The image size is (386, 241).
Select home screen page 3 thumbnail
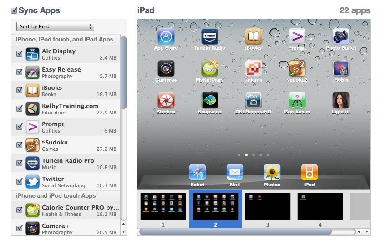point(268,207)
